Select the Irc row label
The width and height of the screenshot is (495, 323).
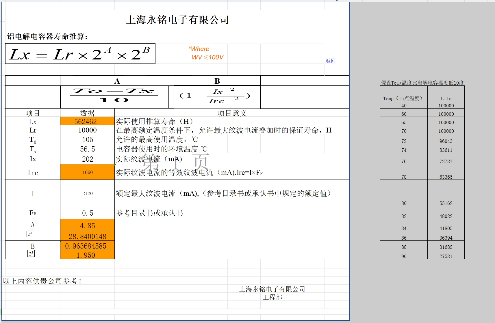[x=33, y=173]
